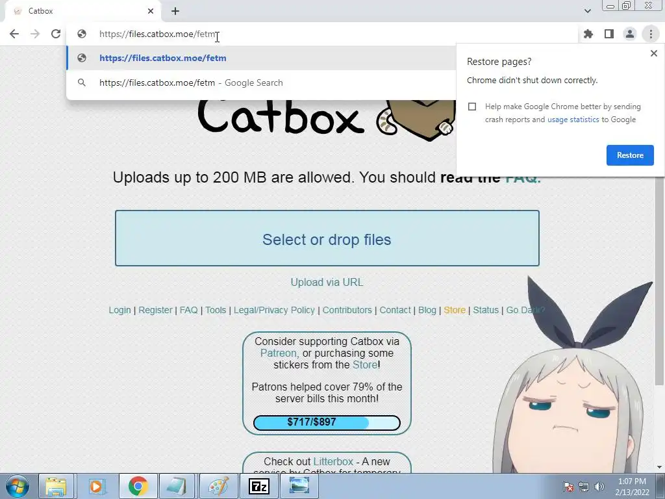The height and width of the screenshot is (499, 665).
Task: Choose the files.catbox.moe/fetm URL suggestion
Action: (x=261, y=58)
